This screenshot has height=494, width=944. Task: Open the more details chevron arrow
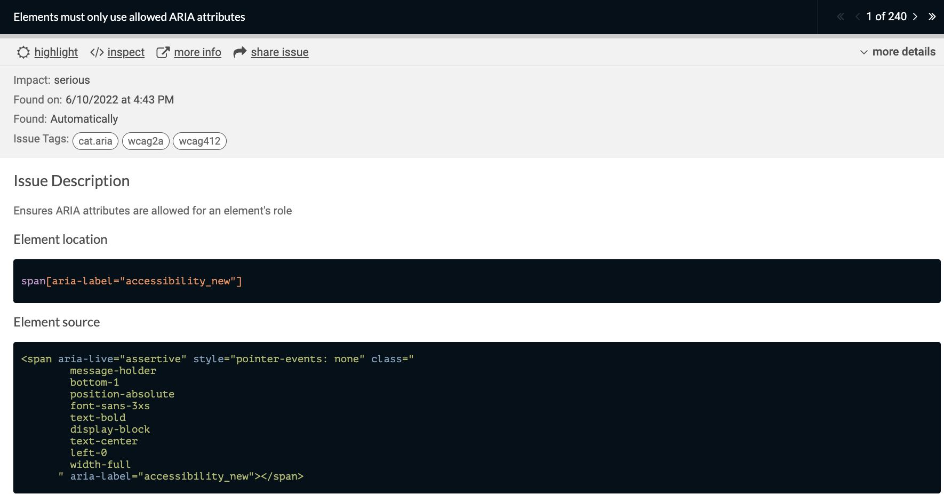[x=863, y=52]
